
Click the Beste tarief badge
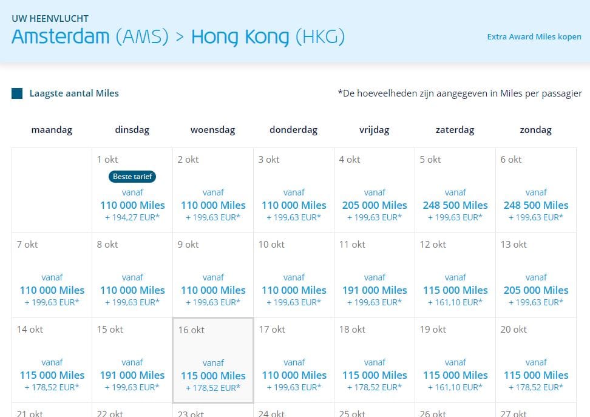pos(132,177)
